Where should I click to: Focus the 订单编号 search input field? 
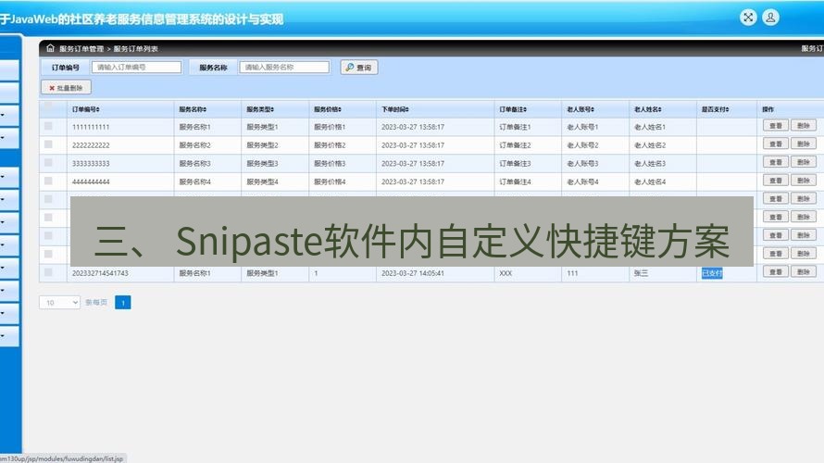136,68
